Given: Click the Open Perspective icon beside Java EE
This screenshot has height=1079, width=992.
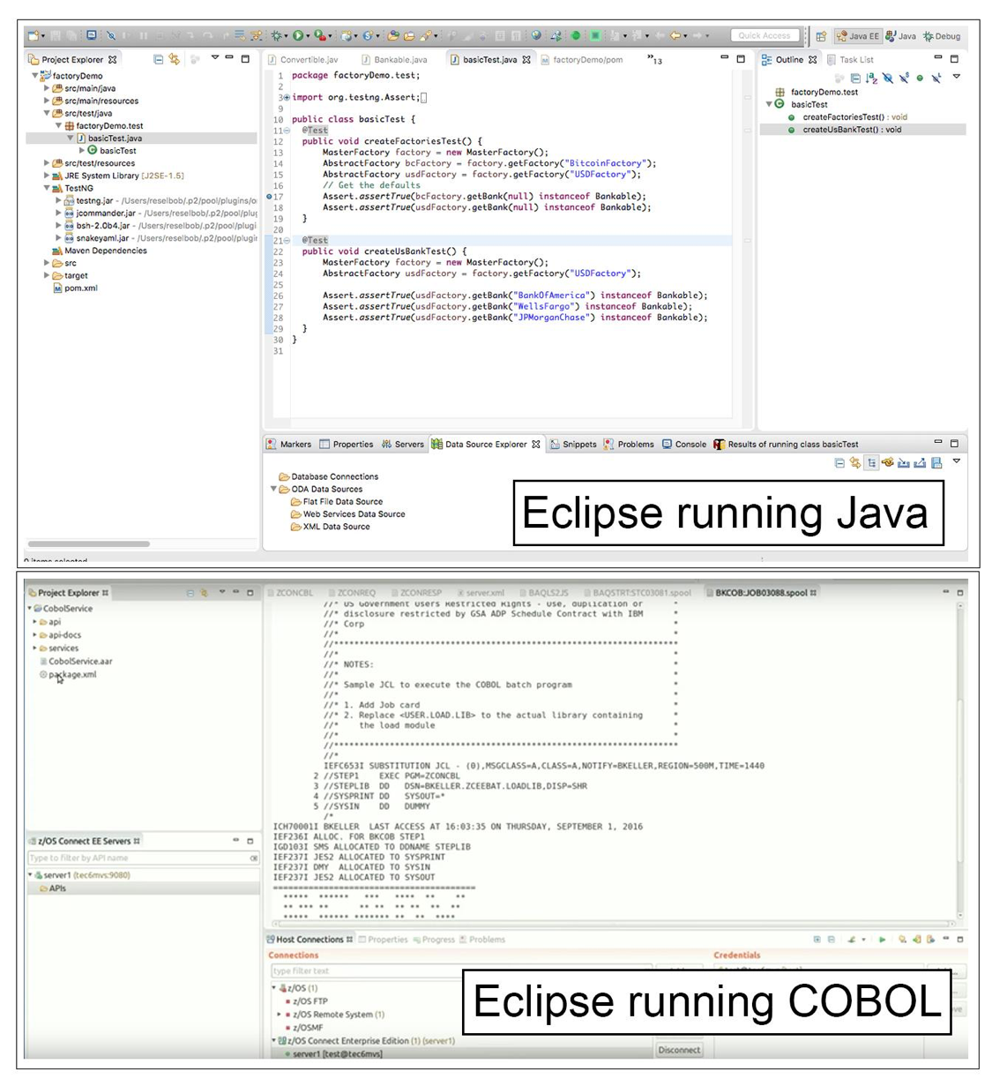Looking at the screenshot, I should (x=821, y=36).
